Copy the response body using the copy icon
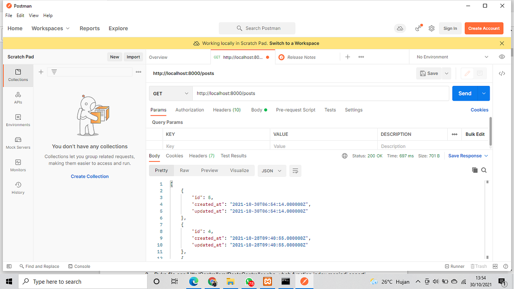Image resolution: width=514 pixels, height=289 pixels. tap(475, 170)
